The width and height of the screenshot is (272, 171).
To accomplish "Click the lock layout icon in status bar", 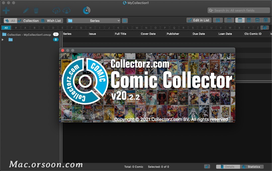I will (x=207, y=166).
